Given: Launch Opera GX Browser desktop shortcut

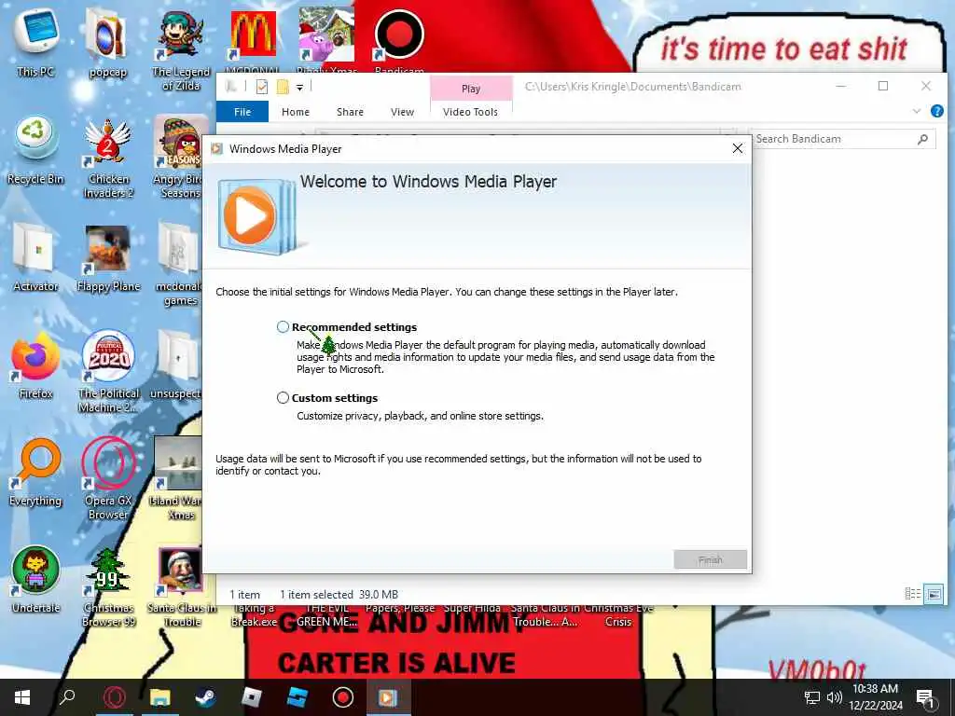Looking at the screenshot, I should point(108,479).
